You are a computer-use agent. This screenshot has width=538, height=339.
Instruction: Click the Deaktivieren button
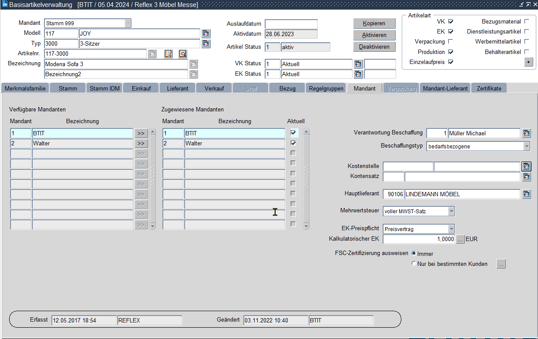pos(374,47)
